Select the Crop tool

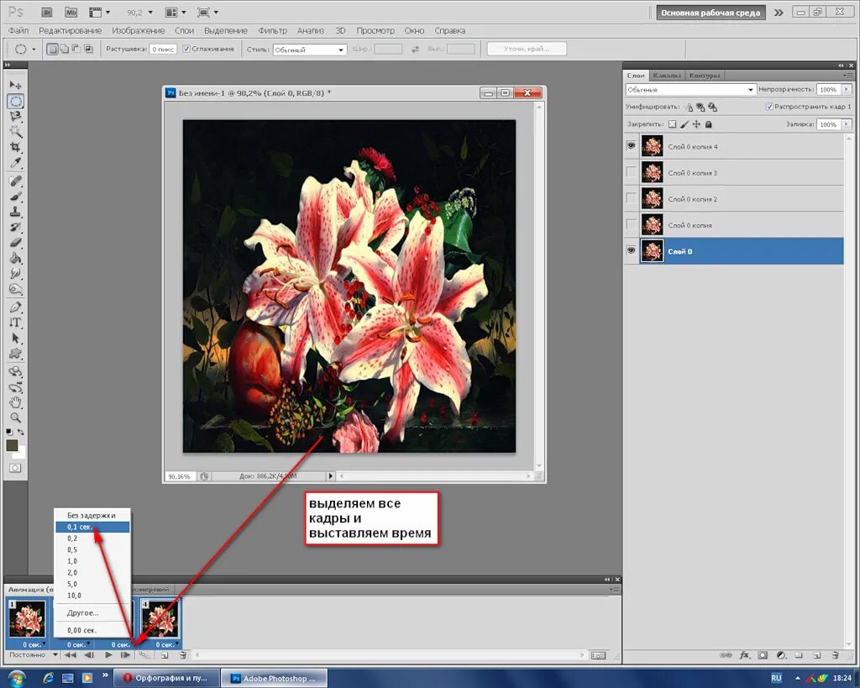click(15, 147)
